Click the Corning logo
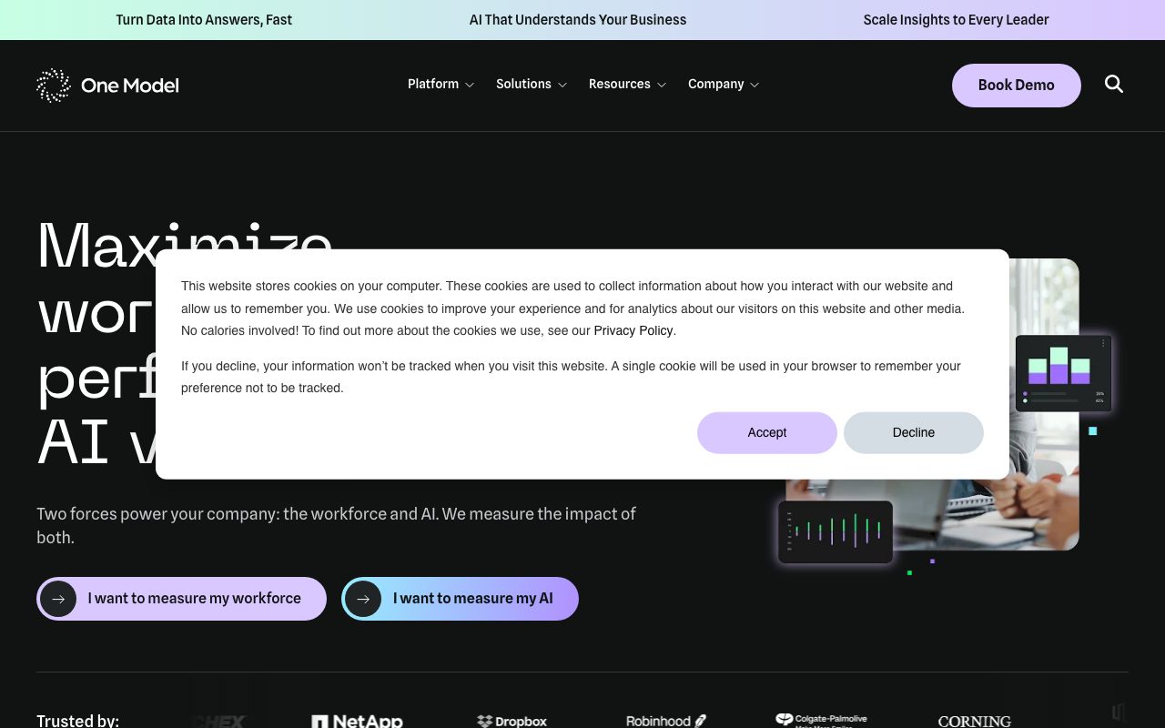The height and width of the screenshot is (728, 1165). tap(975, 721)
